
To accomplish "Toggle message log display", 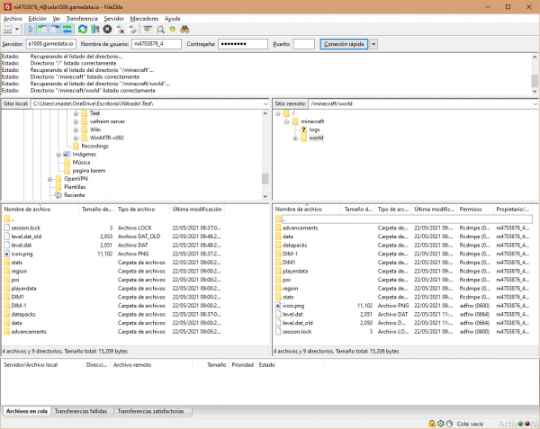I will coord(31,30).
